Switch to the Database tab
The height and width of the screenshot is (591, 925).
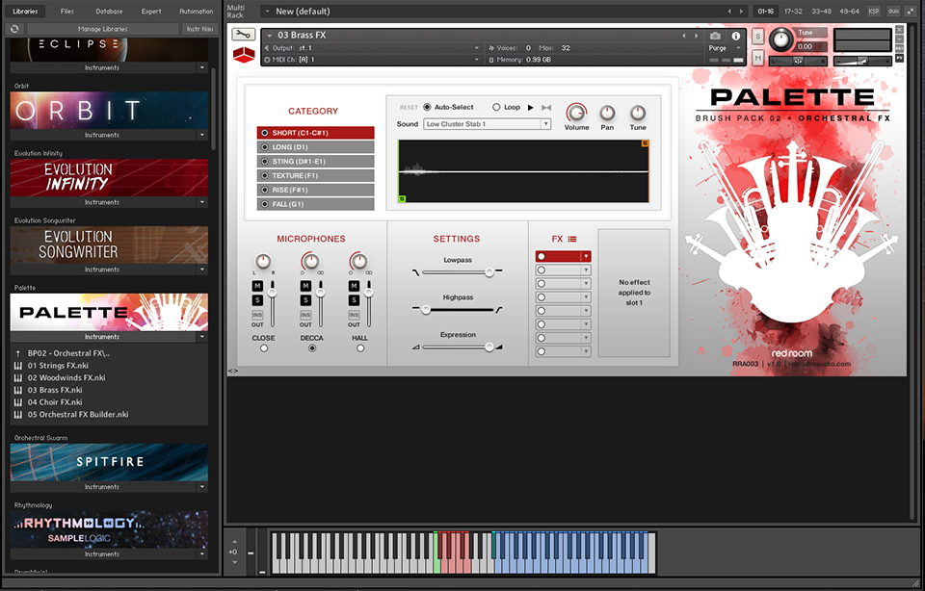coord(109,12)
